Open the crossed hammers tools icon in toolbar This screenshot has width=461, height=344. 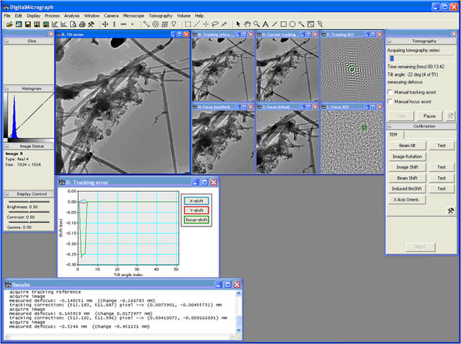(91, 24)
